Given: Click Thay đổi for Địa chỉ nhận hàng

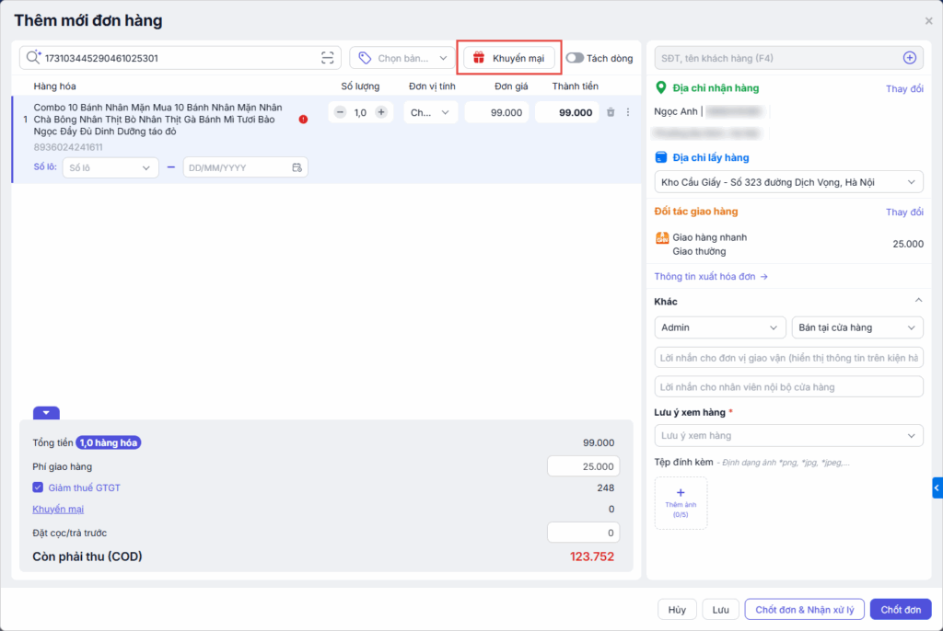Looking at the screenshot, I should click(x=904, y=88).
